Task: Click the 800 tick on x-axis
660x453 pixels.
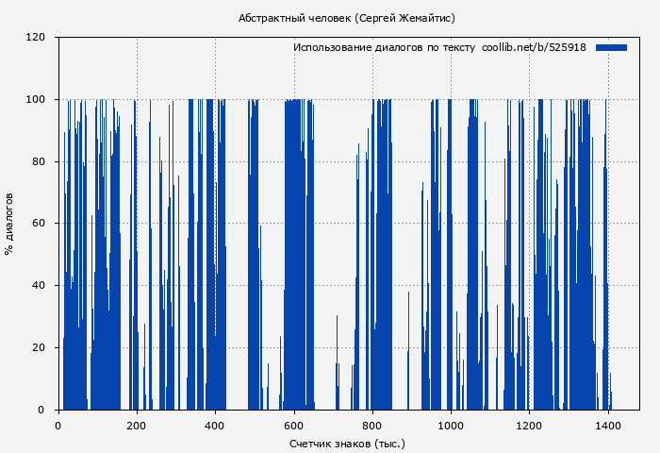Action: pos(372,426)
